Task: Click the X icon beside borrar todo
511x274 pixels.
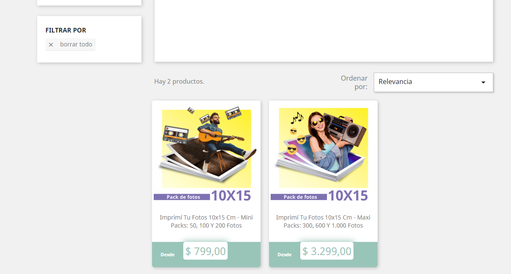Action: [x=51, y=45]
